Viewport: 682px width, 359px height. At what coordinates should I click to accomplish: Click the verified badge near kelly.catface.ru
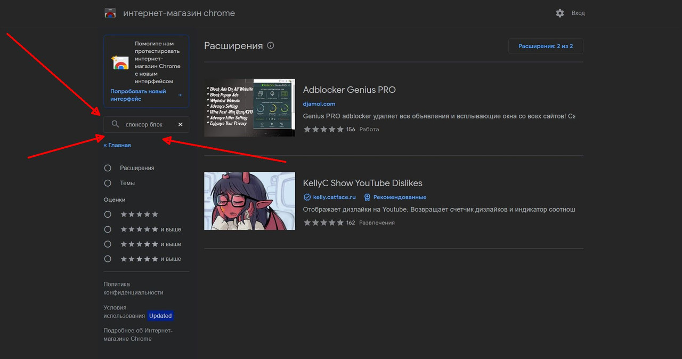click(307, 197)
